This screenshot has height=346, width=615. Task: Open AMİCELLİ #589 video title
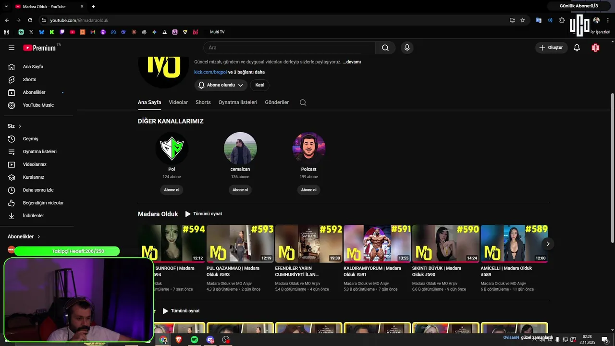tap(506, 272)
